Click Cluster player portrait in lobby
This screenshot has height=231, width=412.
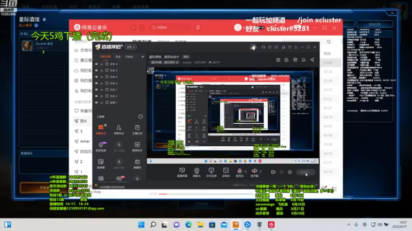point(27,45)
